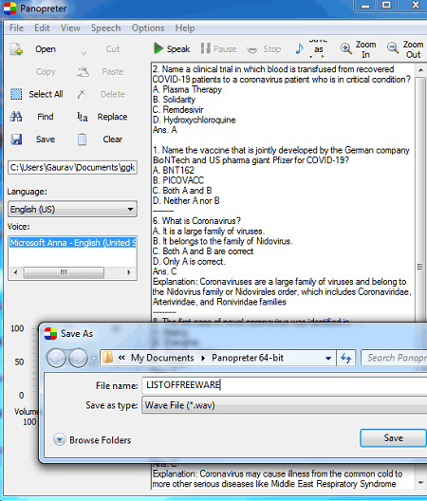427x501 pixels.
Task: Open the address bar path dropdown arrow
Action: pos(328,358)
